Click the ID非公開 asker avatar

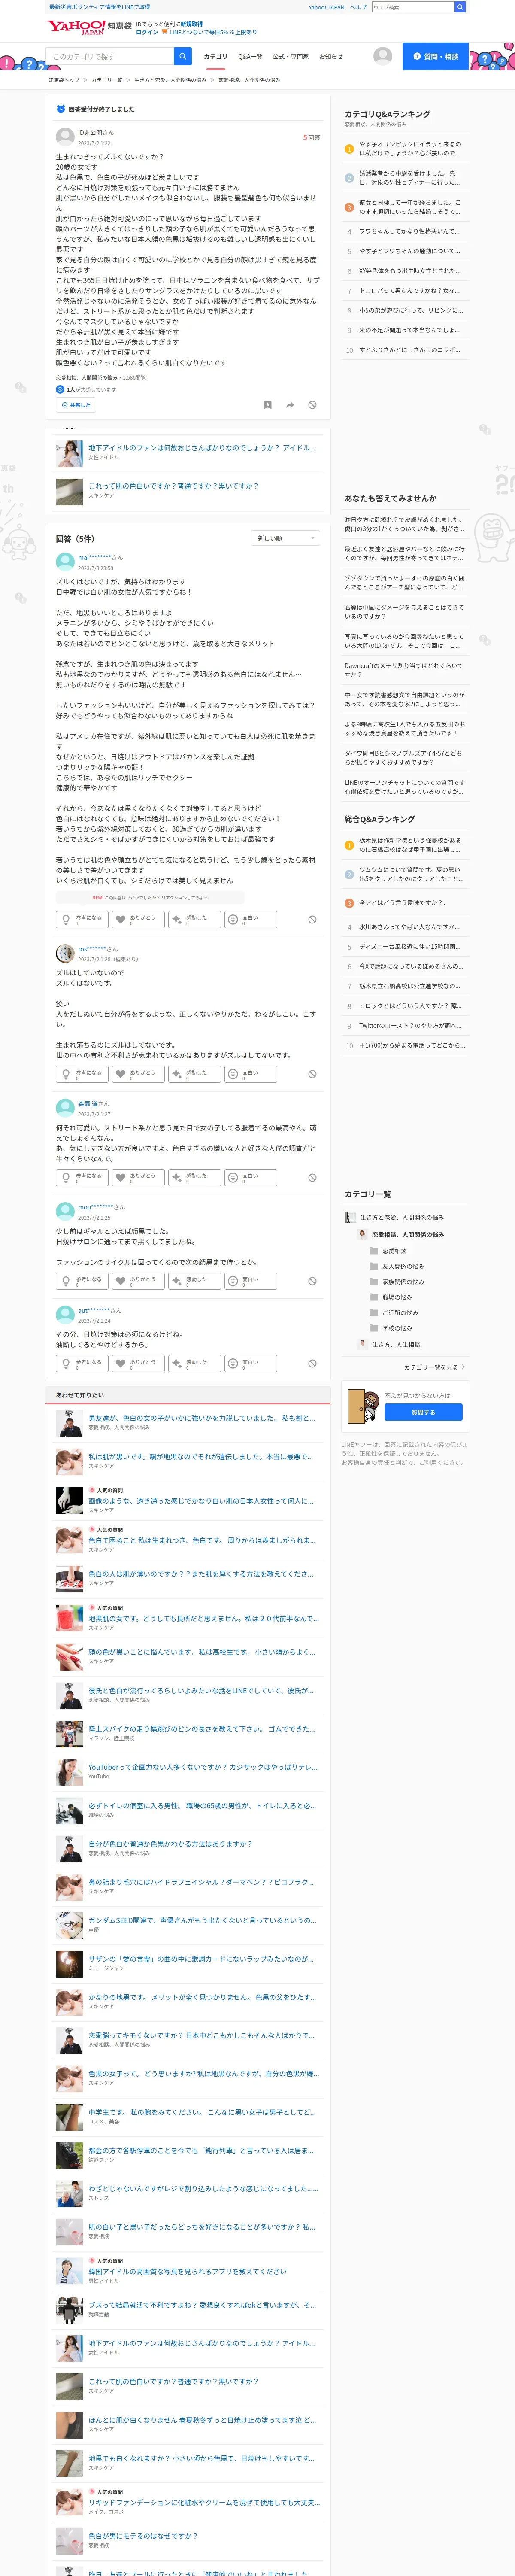(64, 137)
